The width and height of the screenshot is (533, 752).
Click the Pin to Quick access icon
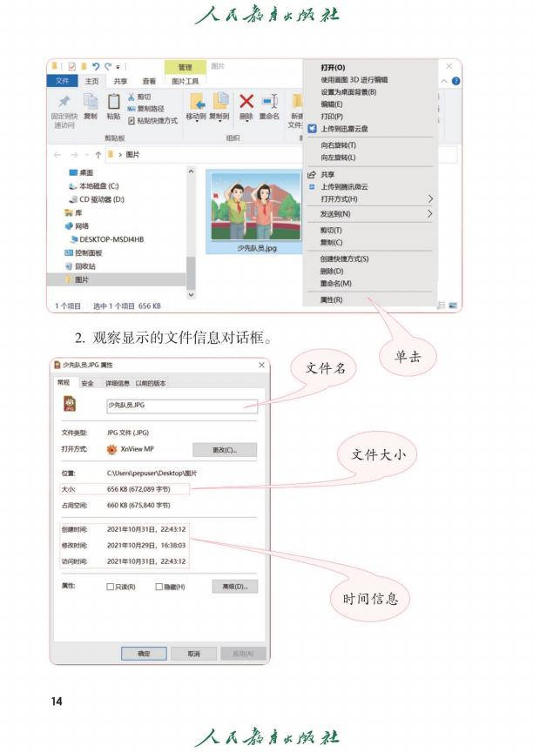click(64, 102)
